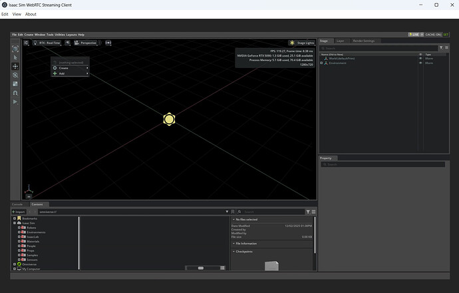
Task: Open the File menu in Isaac Sim
Action: pos(14,35)
